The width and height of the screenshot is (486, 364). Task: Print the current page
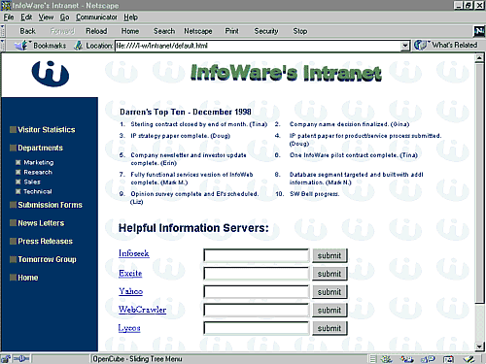231,31
